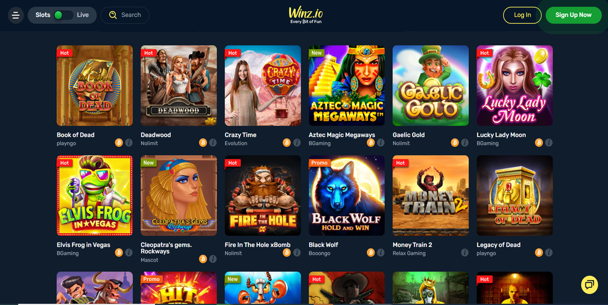
Task: Click the Log In button
Action: [x=522, y=15]
